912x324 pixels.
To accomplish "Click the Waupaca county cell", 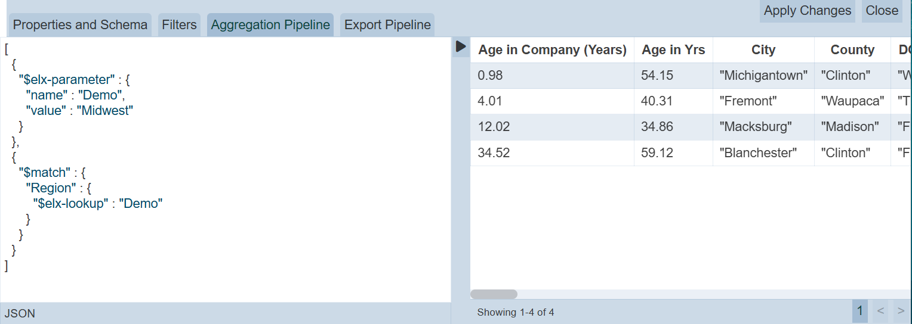I will (852, 101).
